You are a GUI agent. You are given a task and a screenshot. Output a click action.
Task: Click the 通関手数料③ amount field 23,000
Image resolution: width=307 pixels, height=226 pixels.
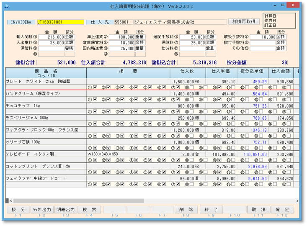pos(192,37)
